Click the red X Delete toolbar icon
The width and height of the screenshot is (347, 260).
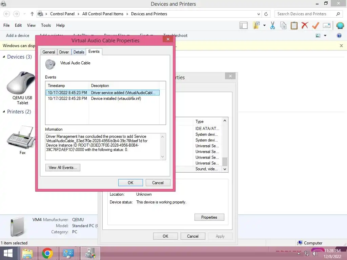tap(305, 25)
